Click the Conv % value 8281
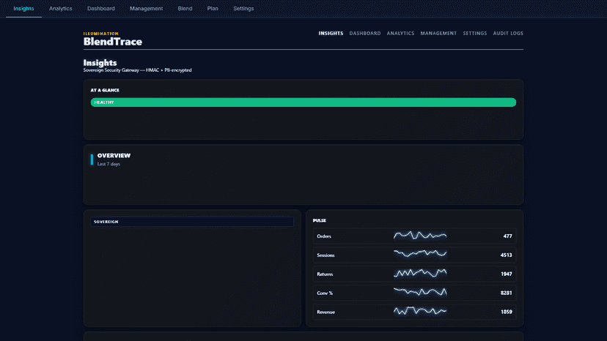The height and width of the screenshot is (341, 607). [x=506, y=293]
